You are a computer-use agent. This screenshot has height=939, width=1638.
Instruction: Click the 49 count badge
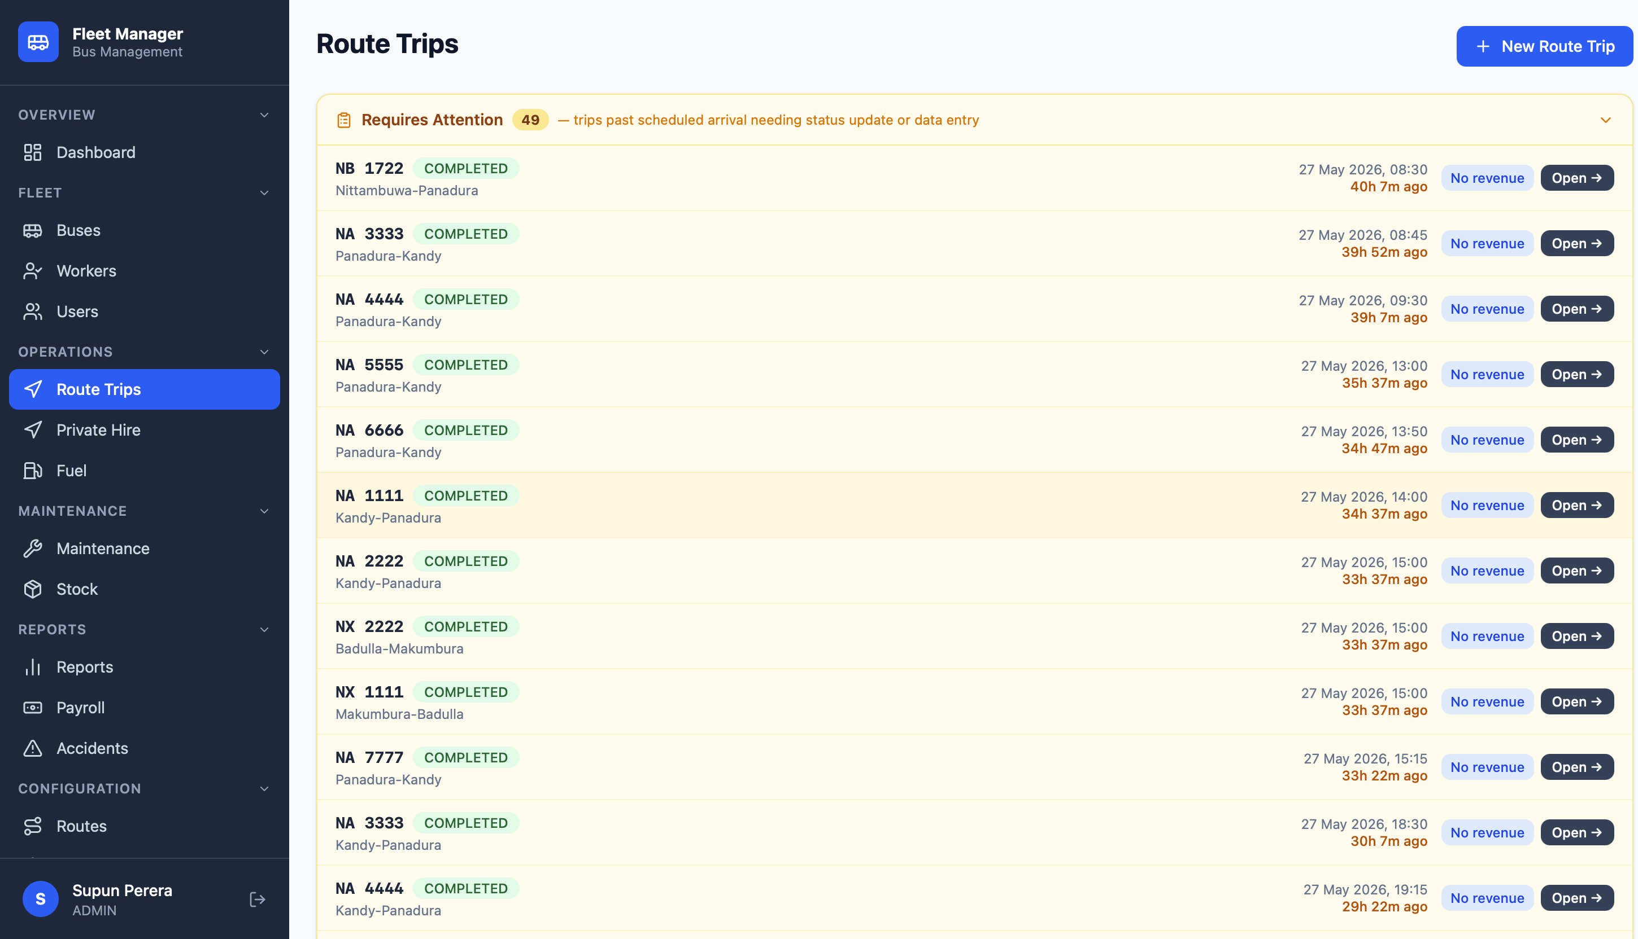[x=530, y=120]
